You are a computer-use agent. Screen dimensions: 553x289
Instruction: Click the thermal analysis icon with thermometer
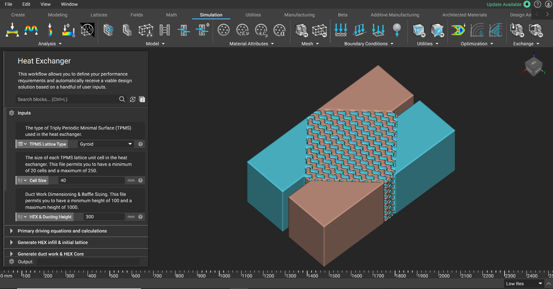(x=68, y=30)
